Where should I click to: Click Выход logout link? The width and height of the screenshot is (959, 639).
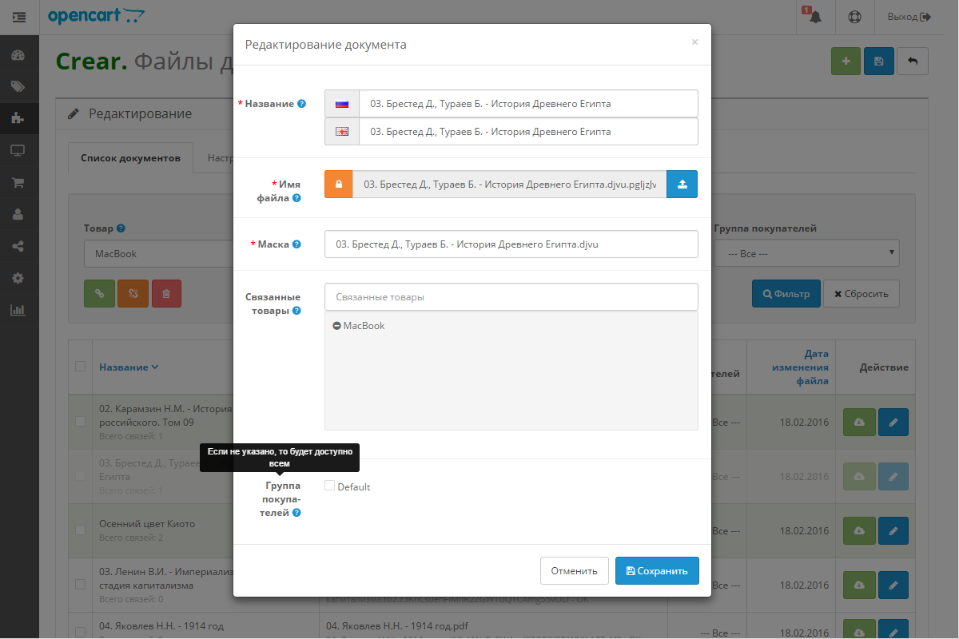(909, 17)
